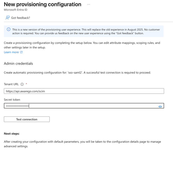173x185 pixels.
Task: Click the external link icon beside Learn more
Action: 21,52
